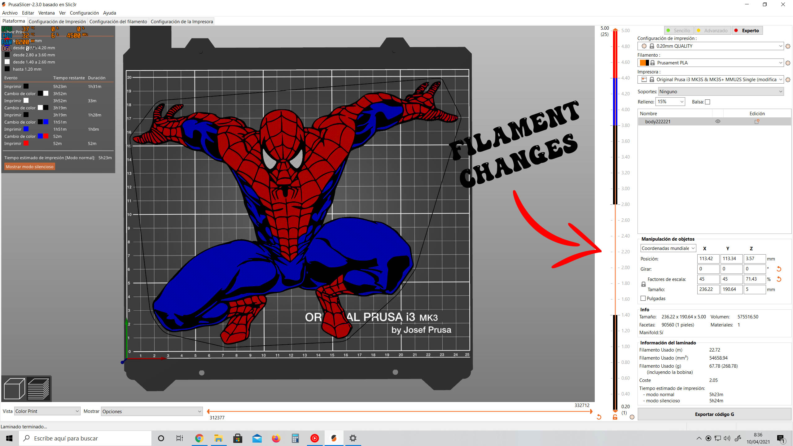Click the volume icon in system tray

[727, 438]
